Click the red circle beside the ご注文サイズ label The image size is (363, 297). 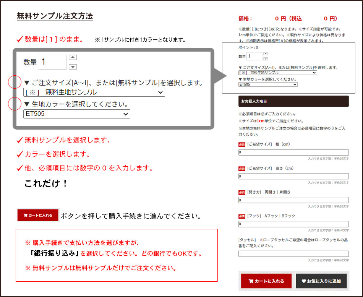[15, 82]
